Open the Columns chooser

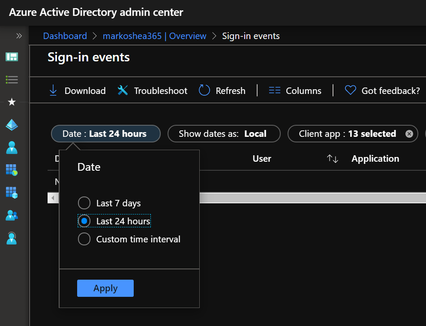point(295,91)
